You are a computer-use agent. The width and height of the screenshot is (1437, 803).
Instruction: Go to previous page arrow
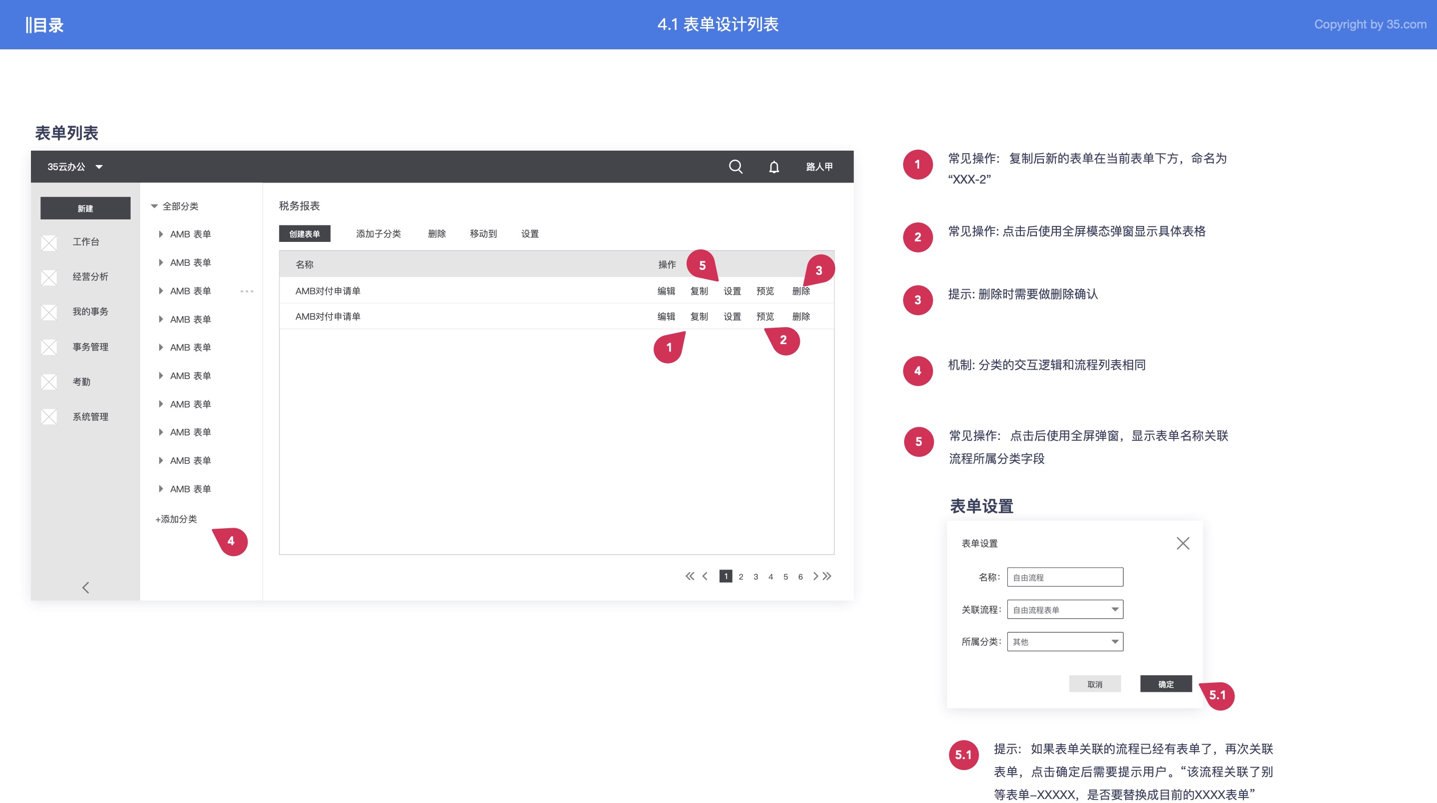coord(705,576)
